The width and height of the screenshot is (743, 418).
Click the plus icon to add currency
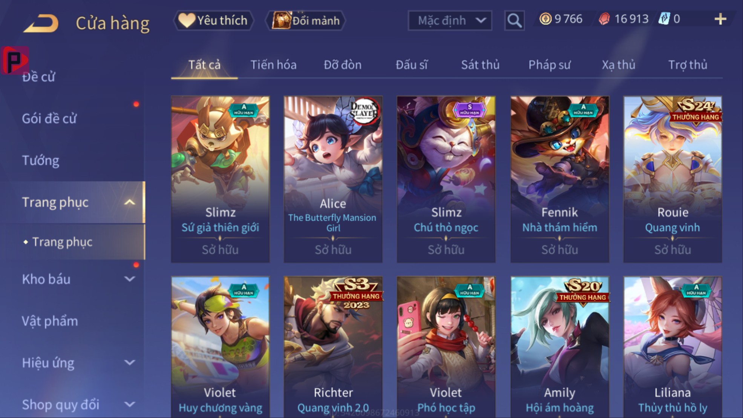pyautogui.click(x=720, y=19)
